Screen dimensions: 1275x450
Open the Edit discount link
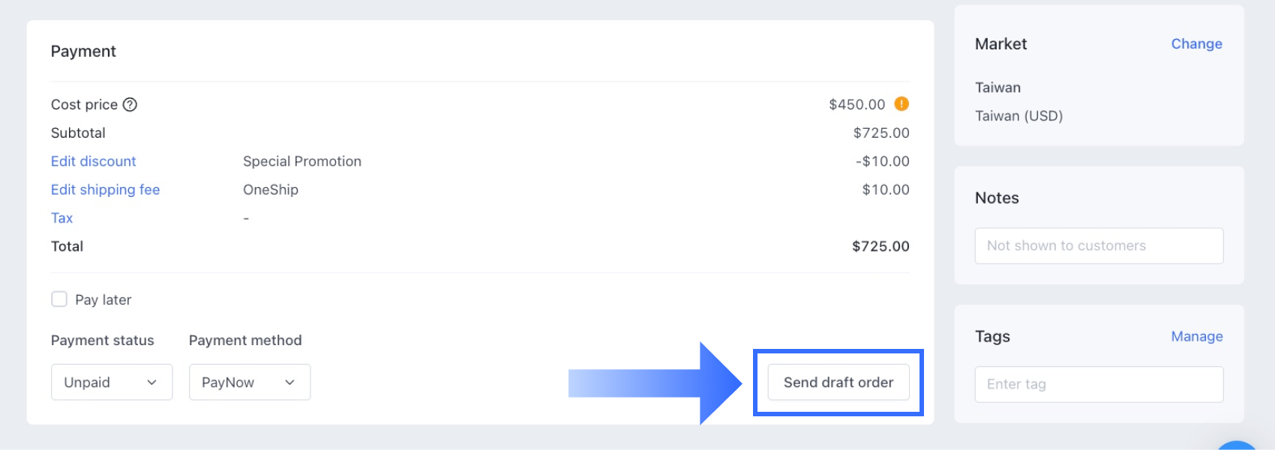click(94, 162)
